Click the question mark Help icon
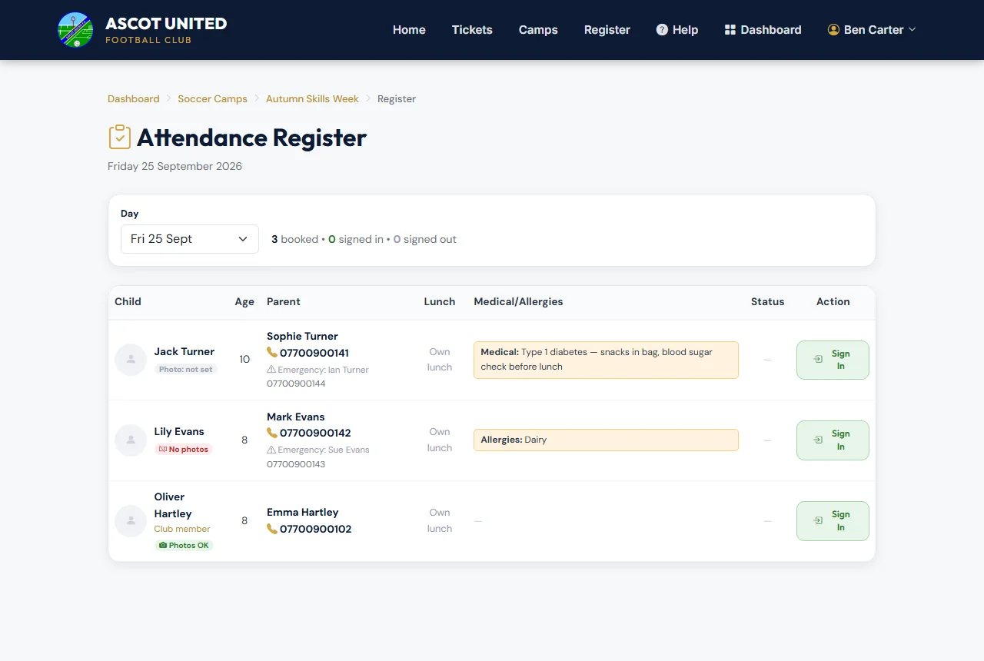The height and width of the screenshot is (661, 984). 662,30
